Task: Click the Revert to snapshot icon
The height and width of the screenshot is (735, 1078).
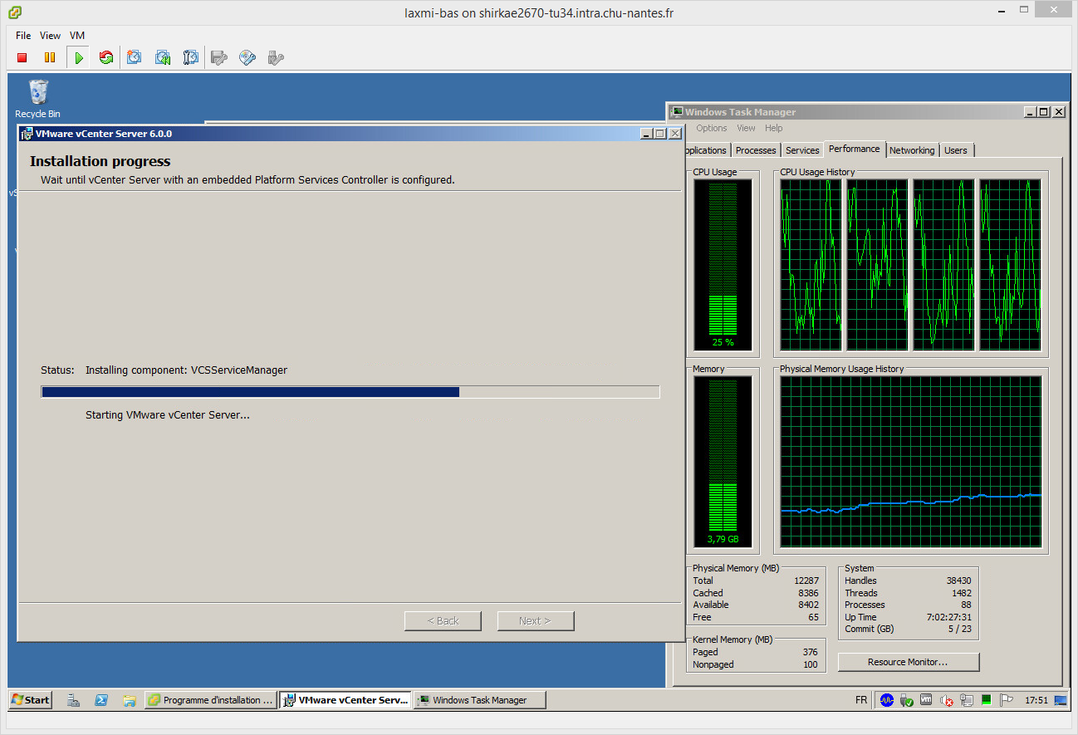Action: (163, 57)
